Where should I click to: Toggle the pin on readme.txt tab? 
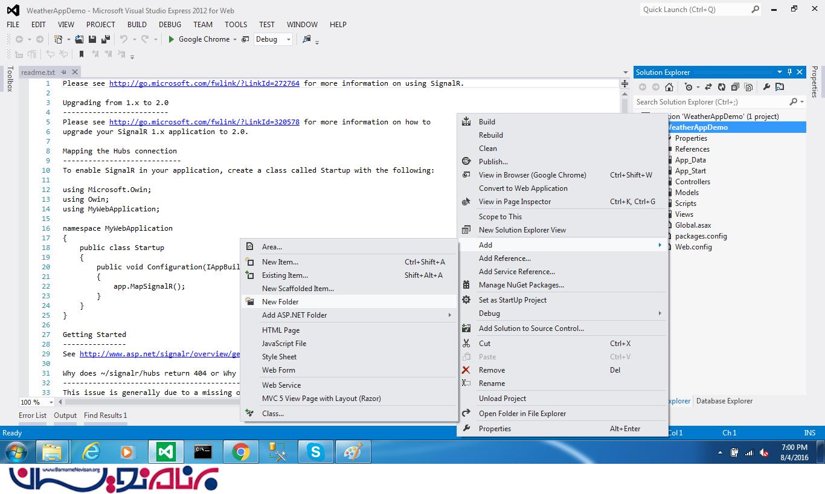65,72
